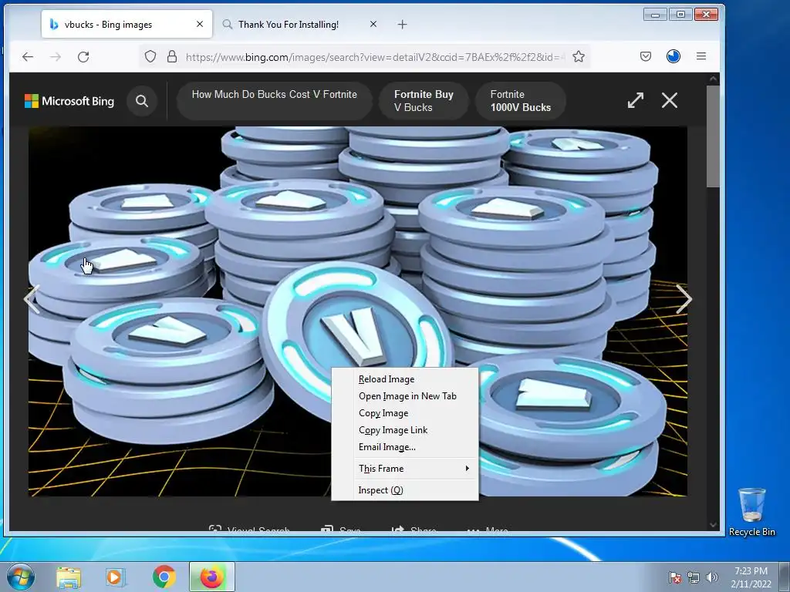Open a new tab with plus button

coord(402,24)
